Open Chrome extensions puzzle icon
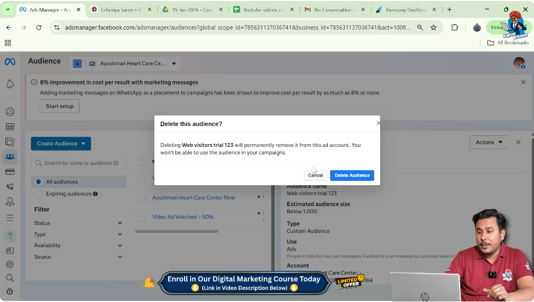The width and height of the screenshot is (534, 302). point(454,27)
